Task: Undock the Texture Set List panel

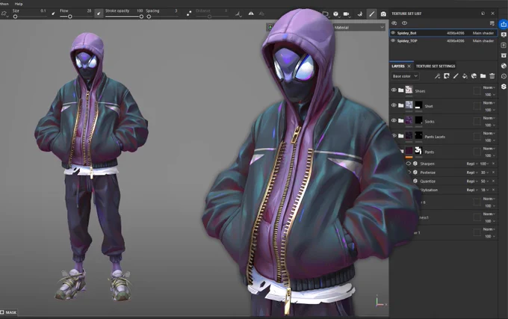Action: (483, 13)
